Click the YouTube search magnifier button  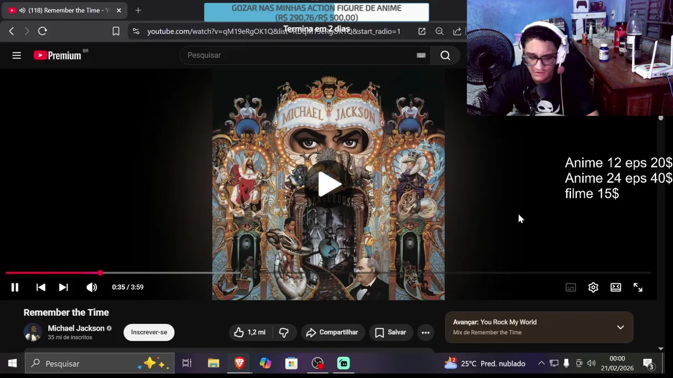coord(445,55)
